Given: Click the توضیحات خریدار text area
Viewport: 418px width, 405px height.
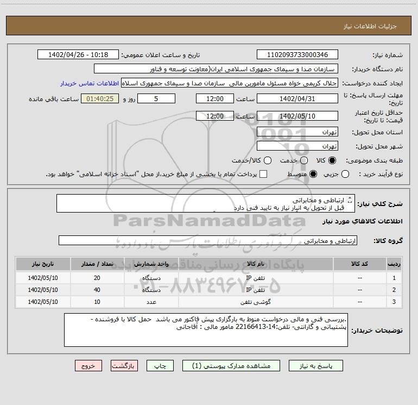Looking at the screenshot, I should coord(206,330).
